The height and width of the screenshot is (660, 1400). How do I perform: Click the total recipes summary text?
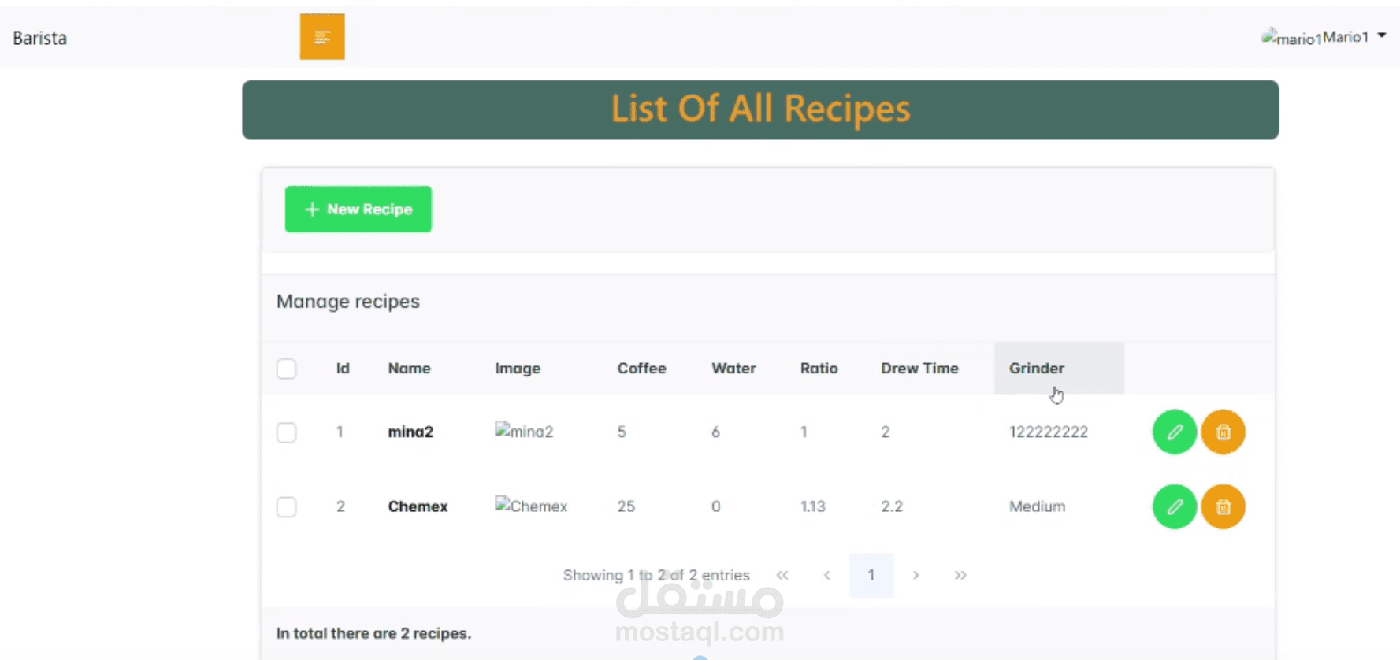pyautogui.click(x=373, y=633)
